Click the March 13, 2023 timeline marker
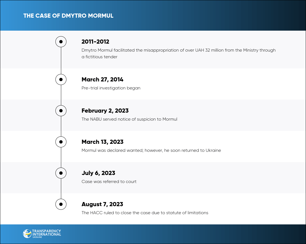This screenshot has width=306, height=244. click(61, 142)
